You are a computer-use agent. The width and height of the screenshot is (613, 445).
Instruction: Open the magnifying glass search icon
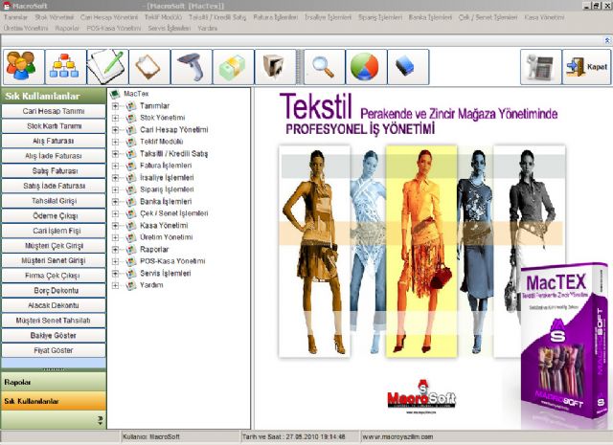pos(325,67)
